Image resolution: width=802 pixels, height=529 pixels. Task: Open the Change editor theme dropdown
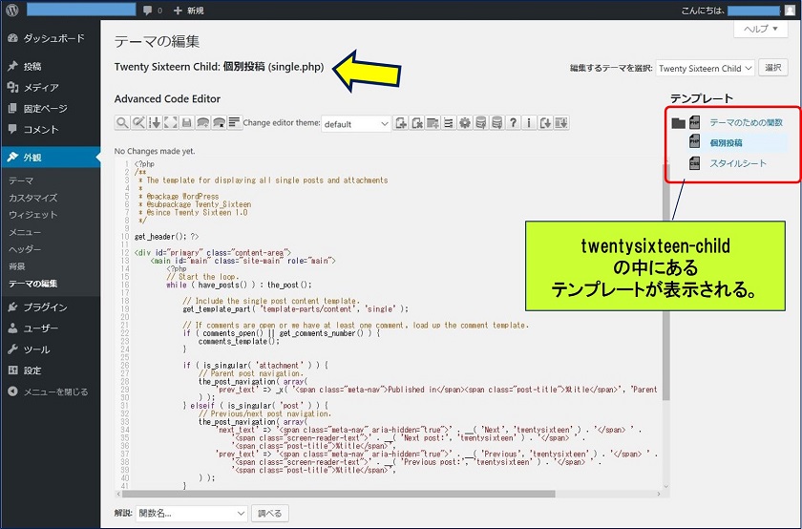click(356, 124)
